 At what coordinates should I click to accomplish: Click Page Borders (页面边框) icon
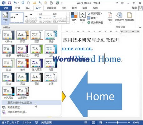pos(130,17)
